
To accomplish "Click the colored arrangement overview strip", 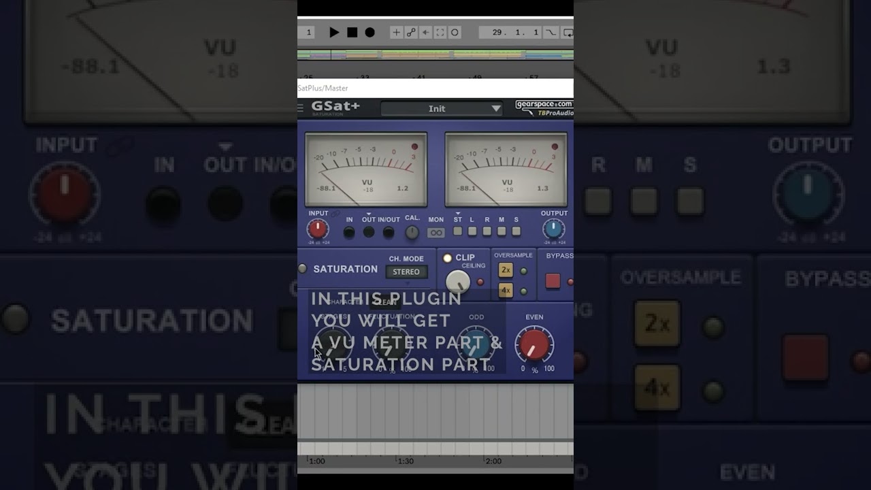I will (435, 55).
